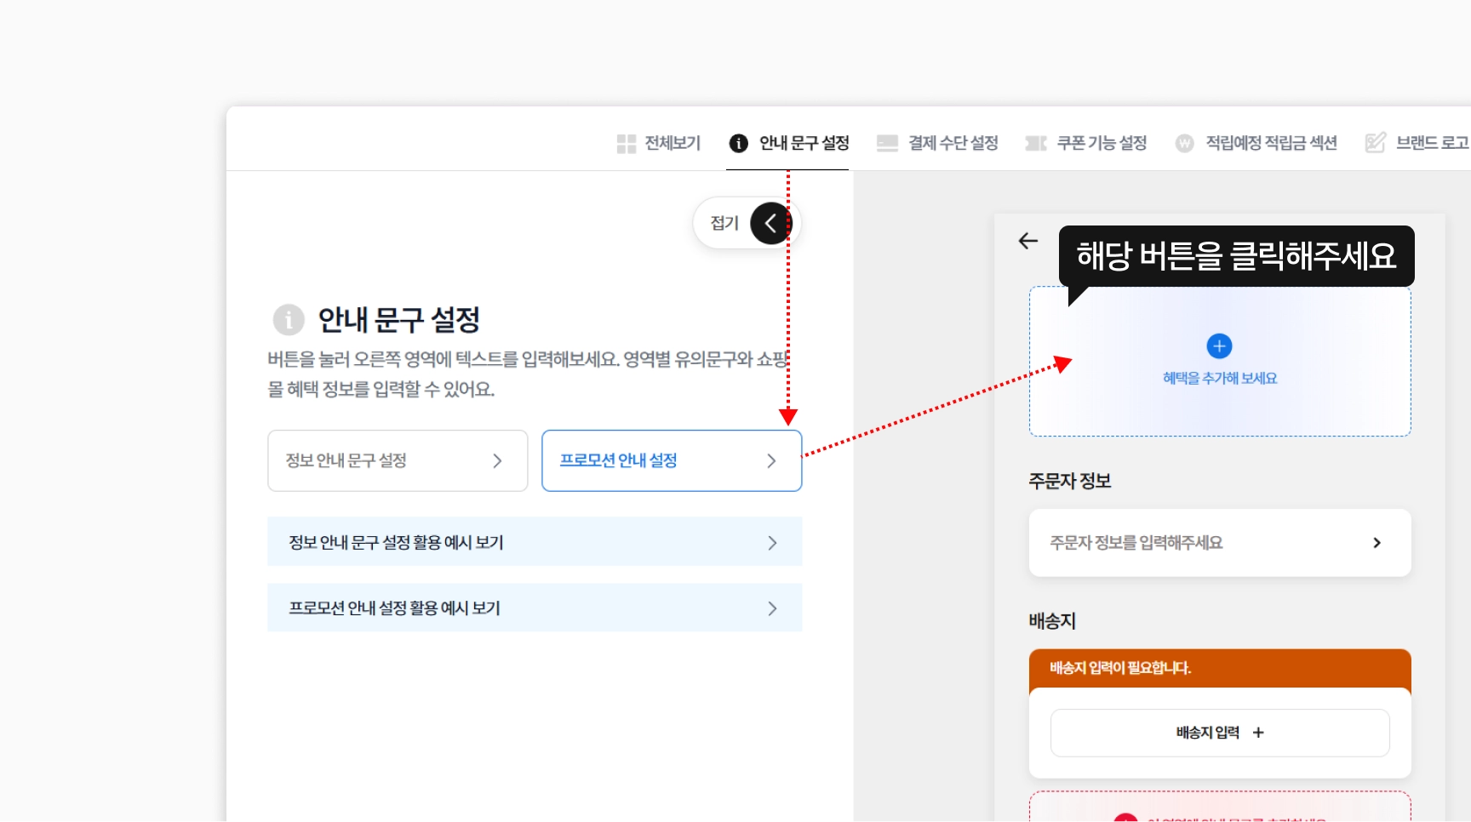Click the gray info icon beside heading
This screenshot has width=1471, height=822.
pos(289,320)
